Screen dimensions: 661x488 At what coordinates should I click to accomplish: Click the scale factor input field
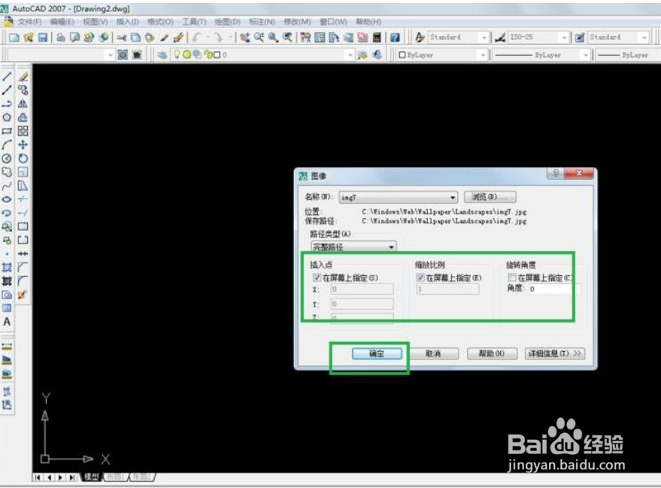pos(447,289)
